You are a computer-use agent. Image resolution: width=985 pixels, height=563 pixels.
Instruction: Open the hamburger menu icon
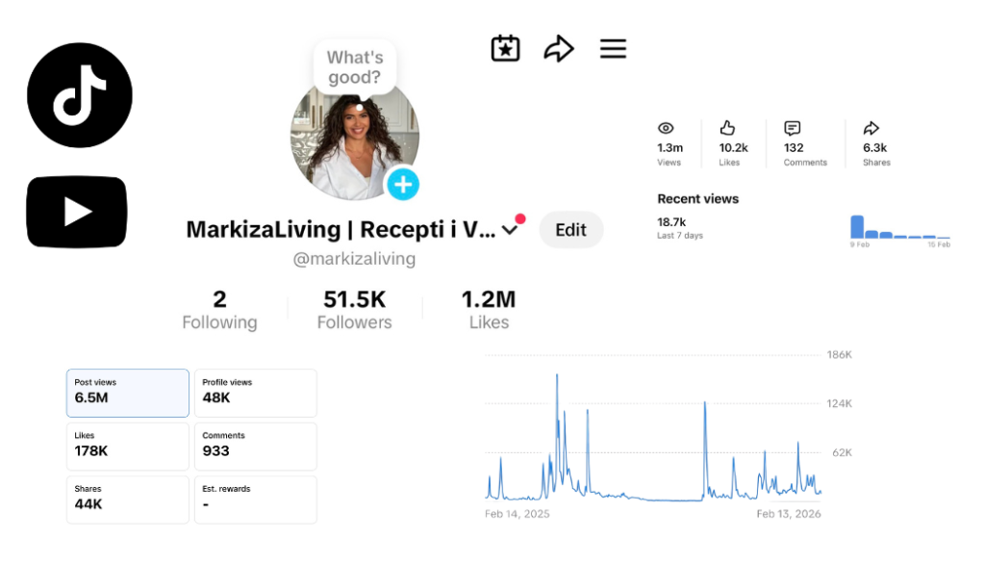point(613,49)
